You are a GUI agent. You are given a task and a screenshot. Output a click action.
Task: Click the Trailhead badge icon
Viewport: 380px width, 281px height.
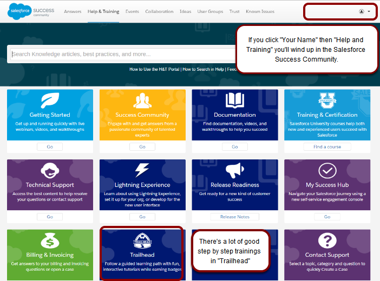point(142,240)
